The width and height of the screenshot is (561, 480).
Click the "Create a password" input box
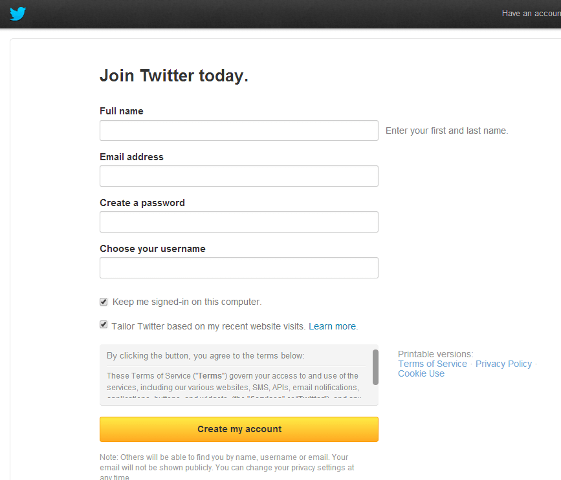click(239, 222)
